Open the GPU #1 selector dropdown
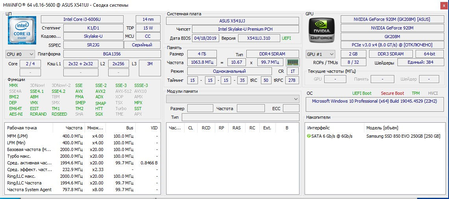The width and height of the screenshot is (449, 199). [320, 54]
